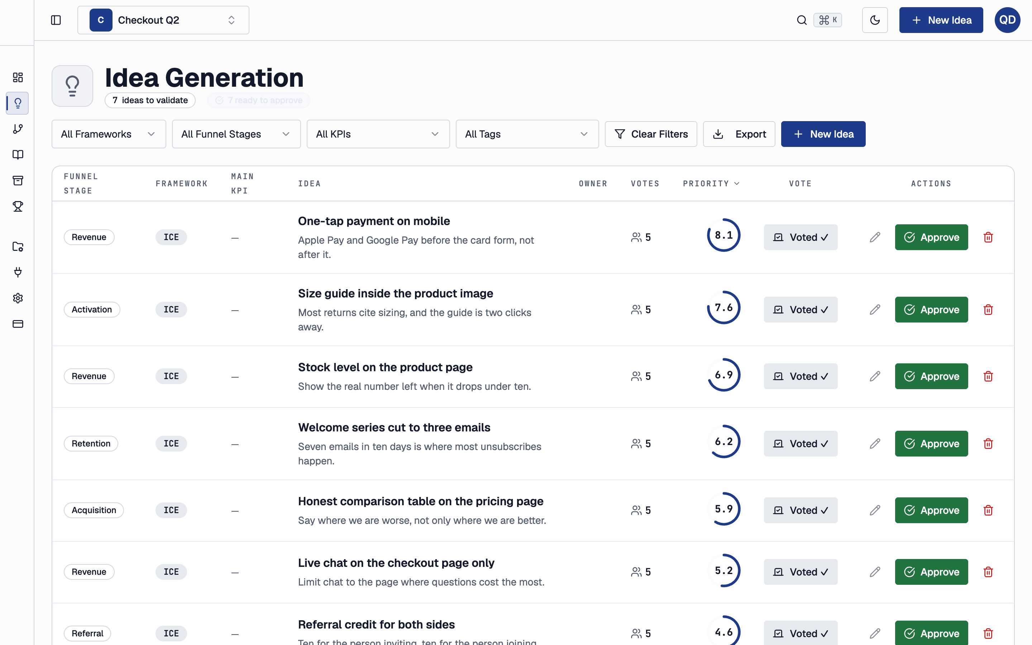1032x645 pixels.
Task: Toggle Voted on Size guide row
Action: (x=801, y=310)
